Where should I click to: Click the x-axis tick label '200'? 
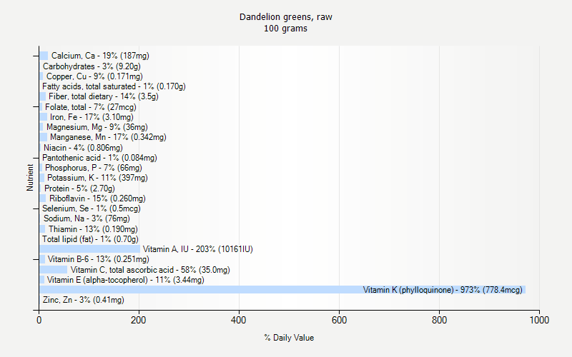(139, 320)
